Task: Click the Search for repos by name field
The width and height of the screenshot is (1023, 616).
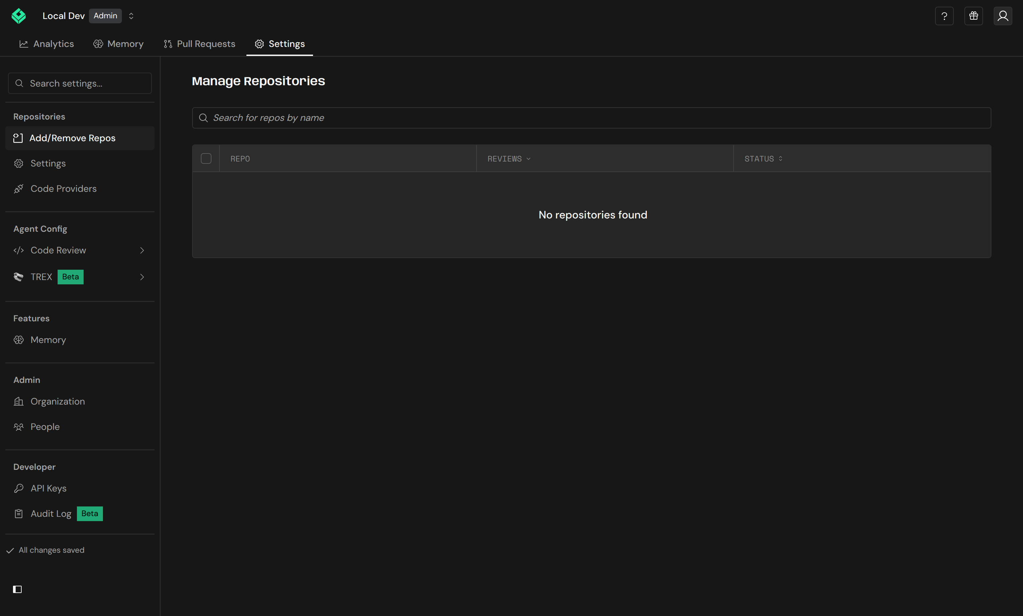Action: point(591,118)
